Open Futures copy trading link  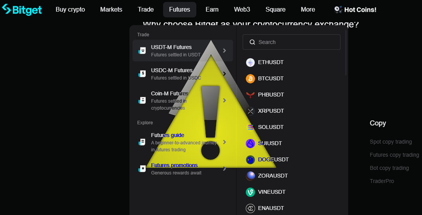coord(394,155)
